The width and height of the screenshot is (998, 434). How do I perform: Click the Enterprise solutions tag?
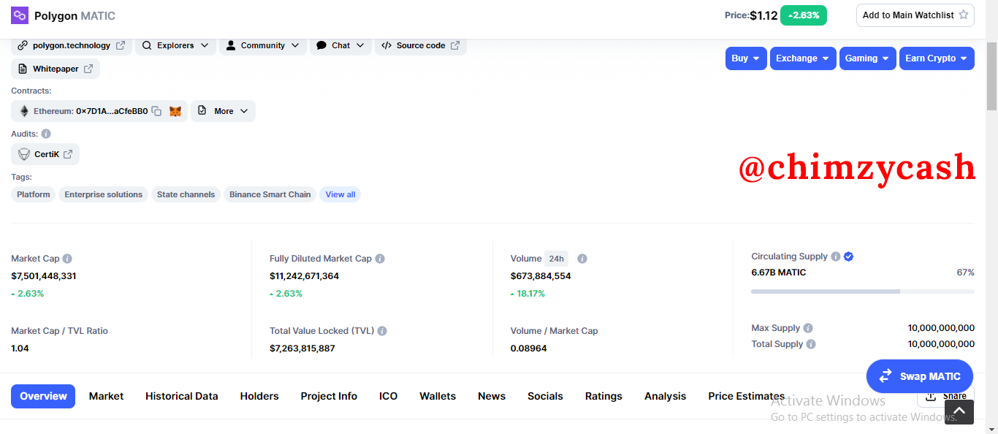tap(104, 194)
